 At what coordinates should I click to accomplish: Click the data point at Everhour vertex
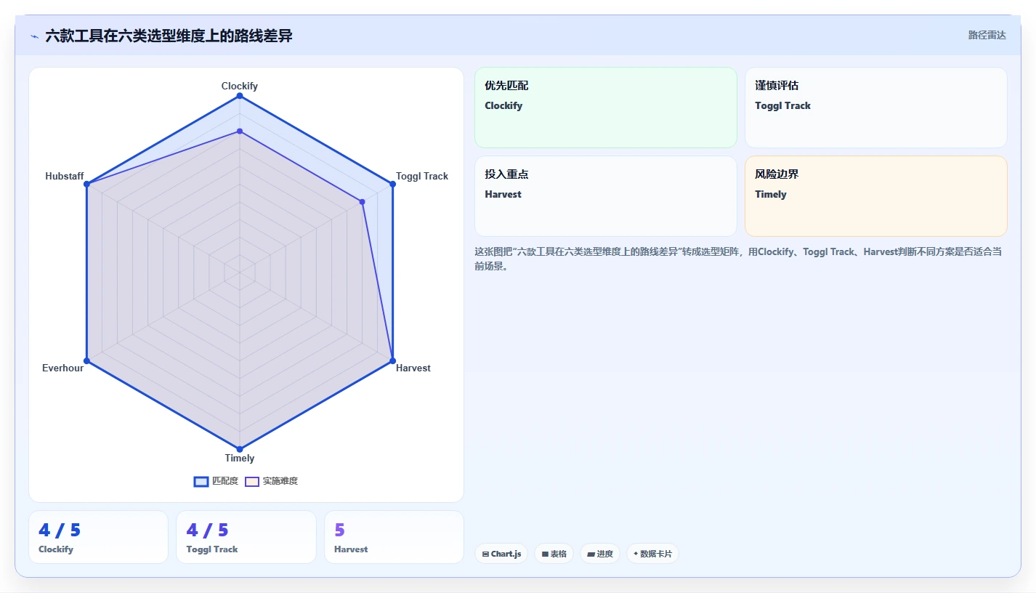coord(87,360)
